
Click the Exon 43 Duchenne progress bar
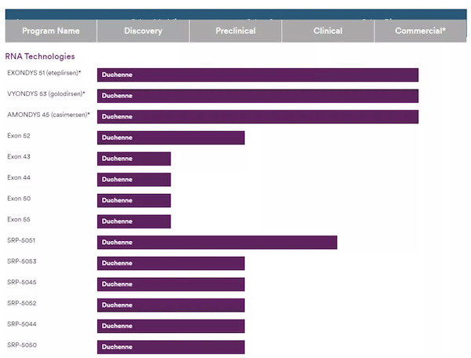click(x=134, y=159)
